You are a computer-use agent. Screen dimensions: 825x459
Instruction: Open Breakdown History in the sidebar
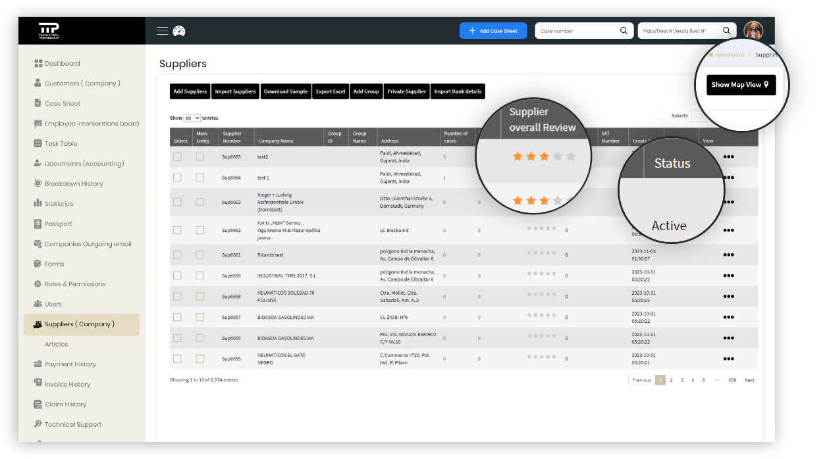[73, 183]
